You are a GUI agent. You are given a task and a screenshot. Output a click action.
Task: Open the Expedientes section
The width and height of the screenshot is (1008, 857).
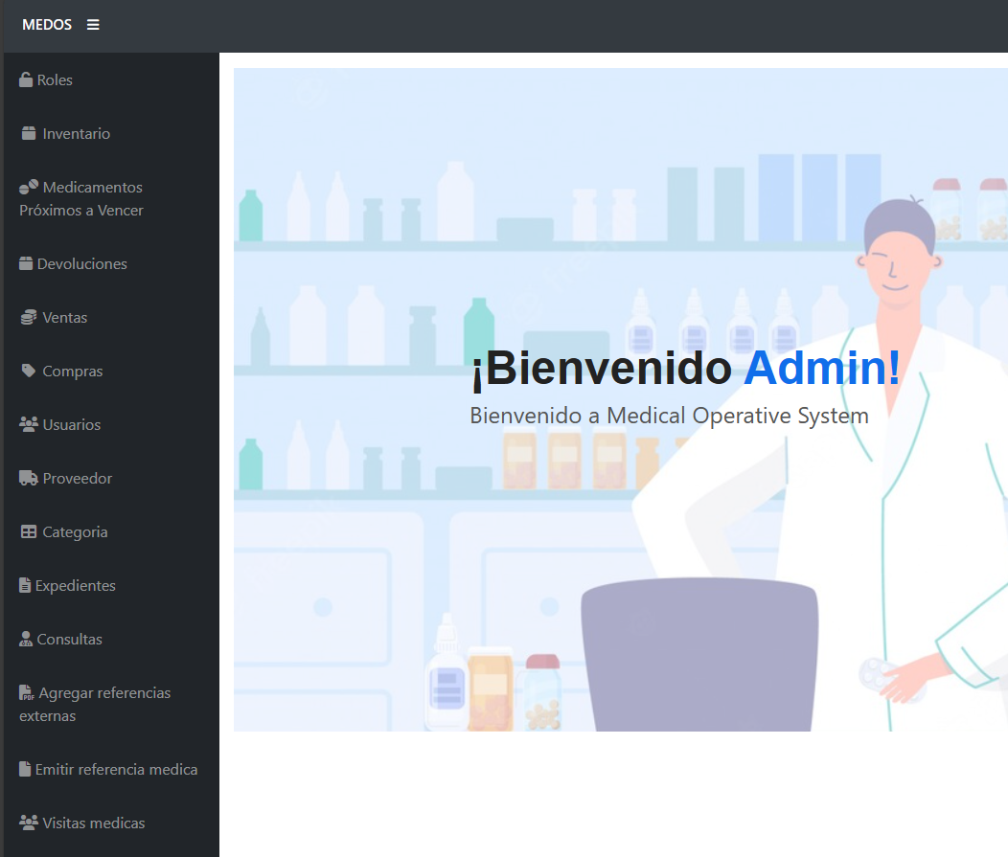pos(75,586)
